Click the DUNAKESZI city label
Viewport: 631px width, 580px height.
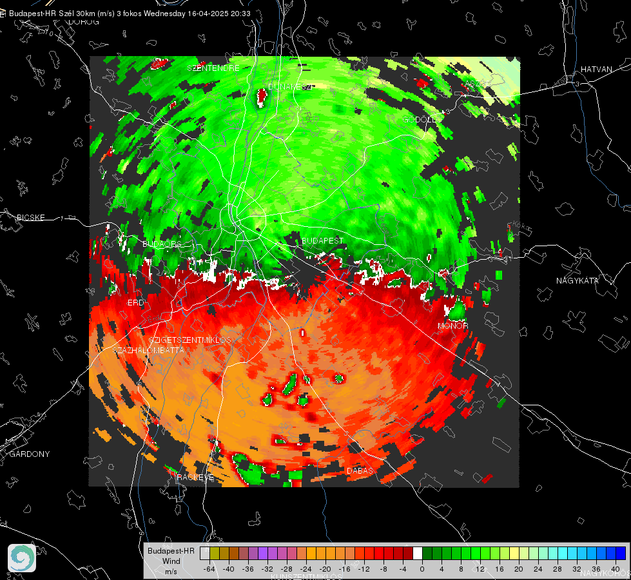point(290,86)
